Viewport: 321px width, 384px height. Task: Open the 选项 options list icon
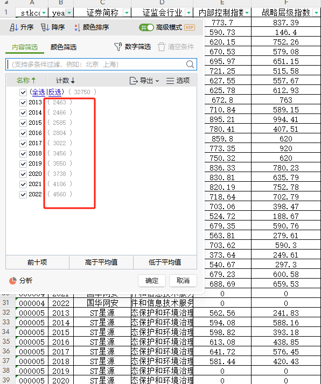click(x=170, y=81)
